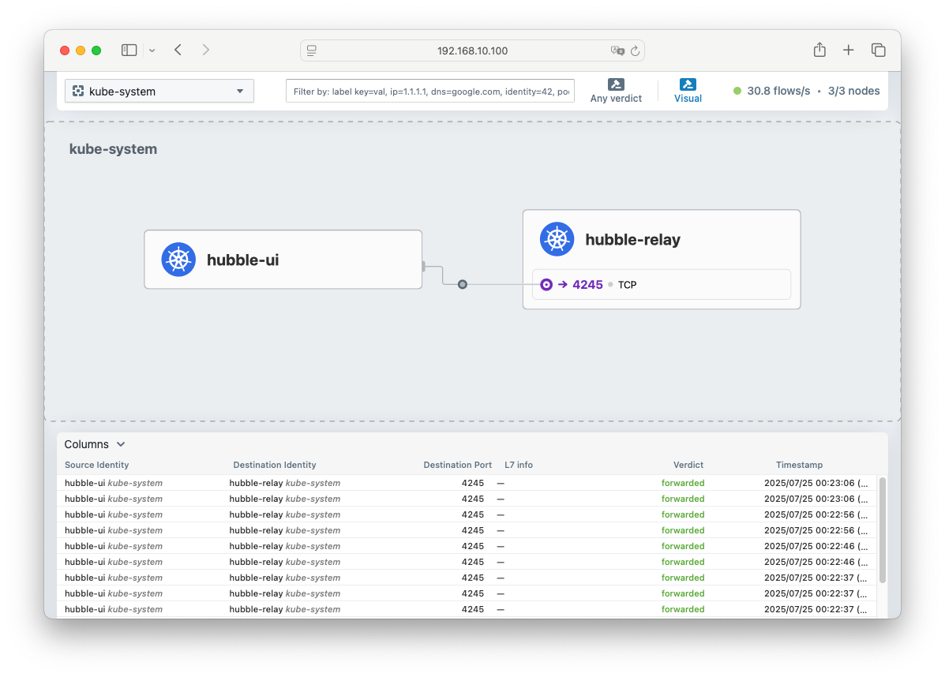Go back to the previous page
This screenshot has width=945, height=677.
coord(178,50)
